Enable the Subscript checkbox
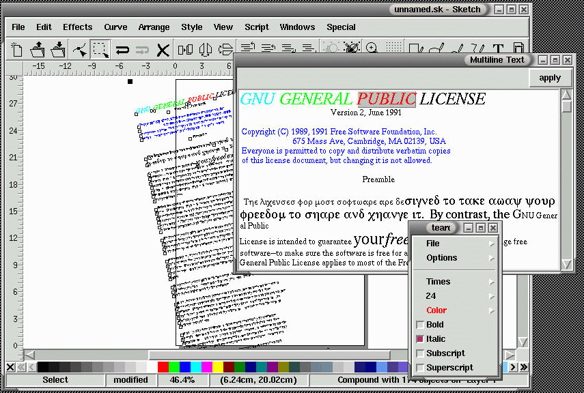 (x=420, y=353)
